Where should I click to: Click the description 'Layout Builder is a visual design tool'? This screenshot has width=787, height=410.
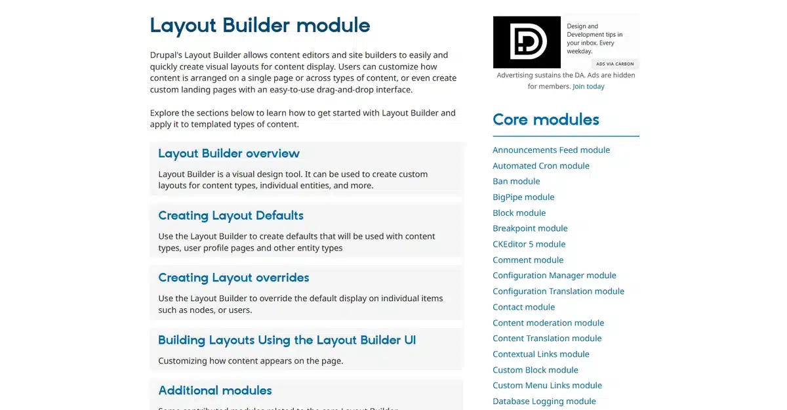click(293, 180)
